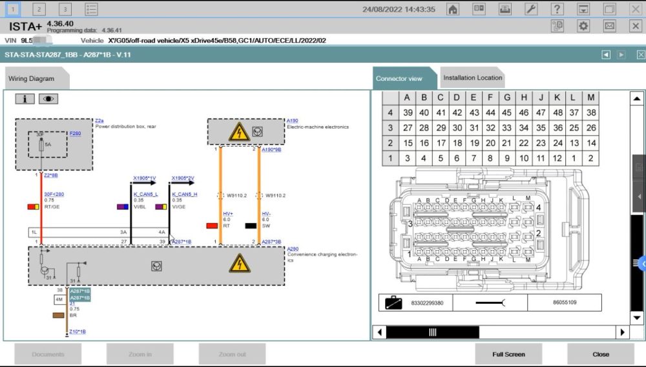Click the dropdown window icon in top bar

583,9
